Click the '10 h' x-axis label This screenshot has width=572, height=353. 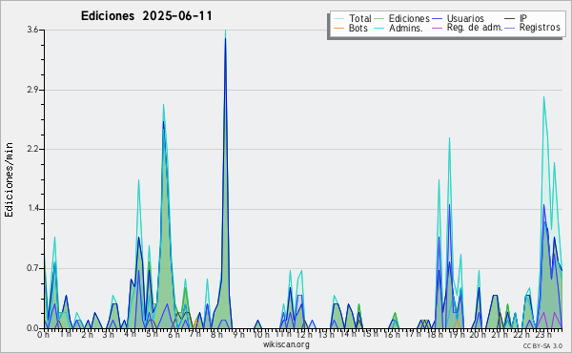261,335
